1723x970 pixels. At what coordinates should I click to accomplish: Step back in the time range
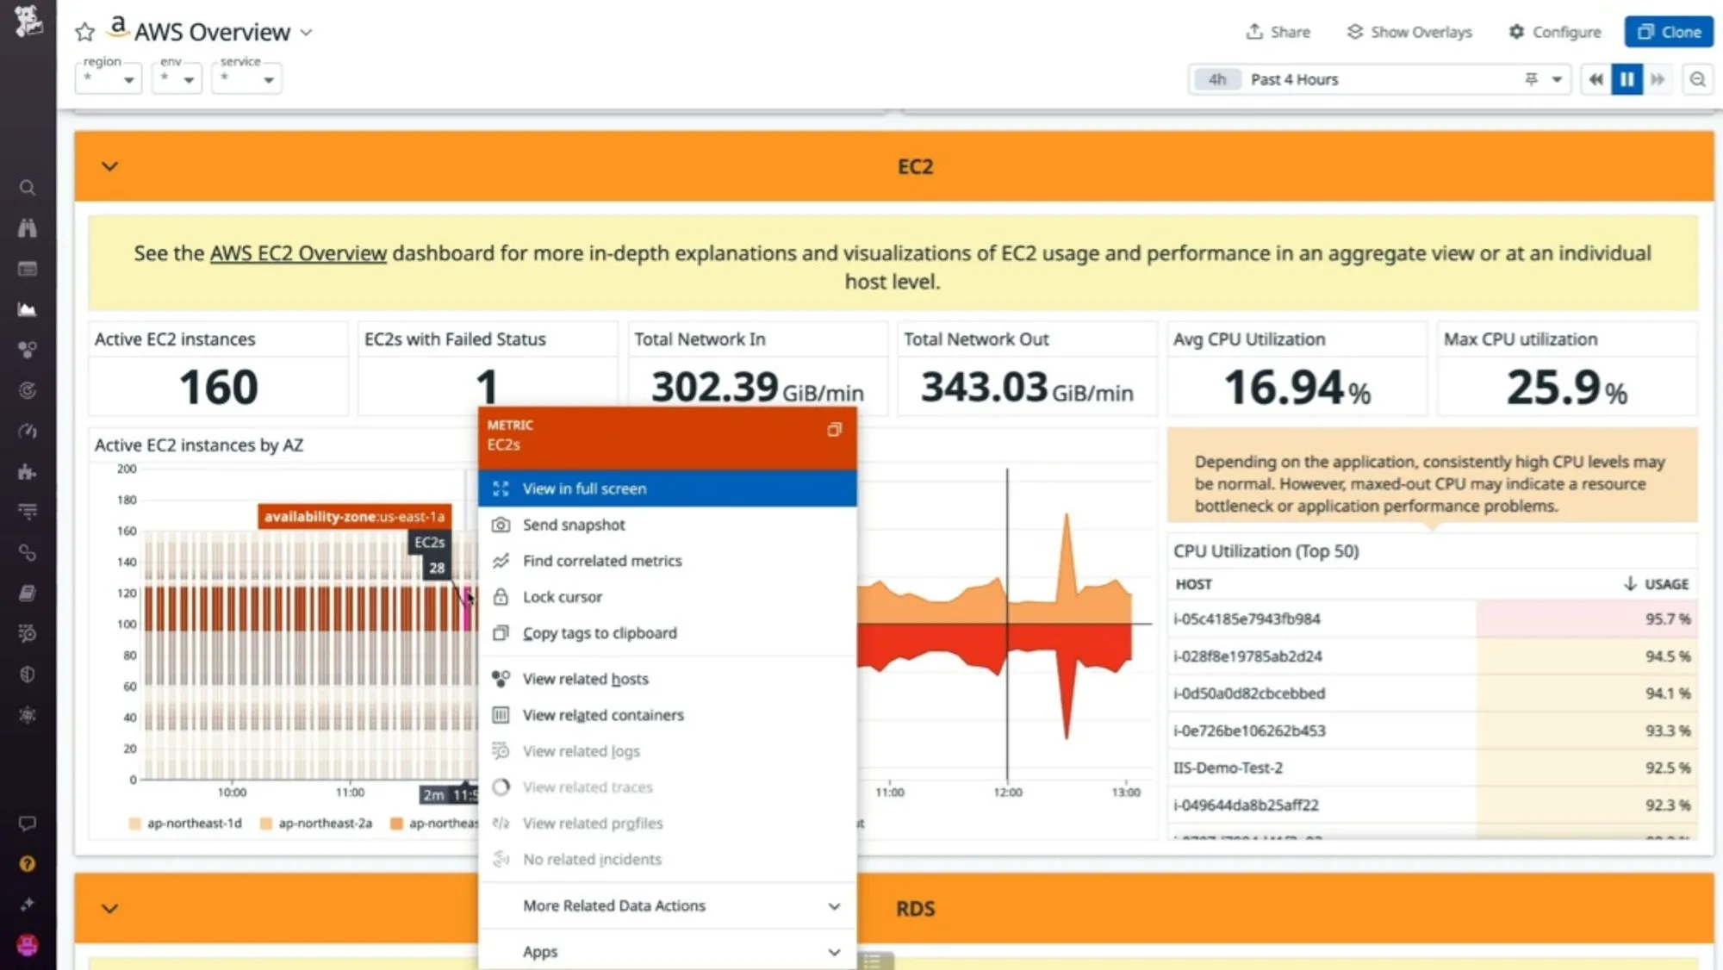1595,79
